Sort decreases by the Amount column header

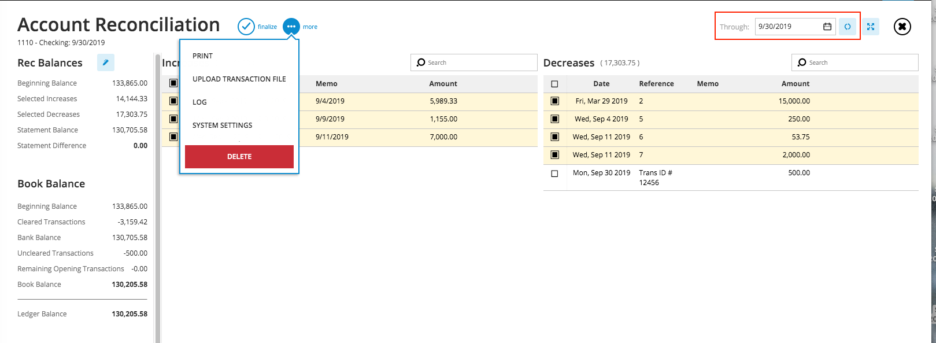click(x=796, y=84)
